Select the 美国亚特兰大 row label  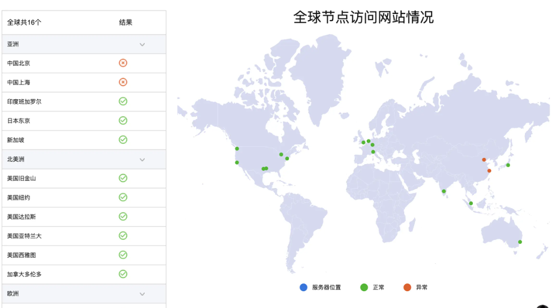pyautogui.click(x=24, y=236)
